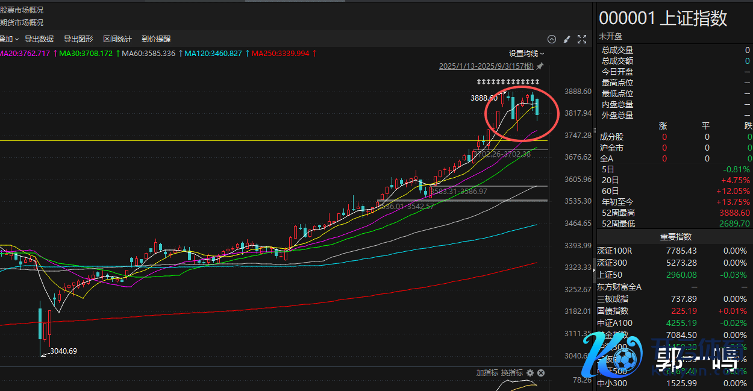Click 导出数据 in the chart toolbar
Image resolution: width=753 pixels, height=391 pixels.
click(39, 39)
